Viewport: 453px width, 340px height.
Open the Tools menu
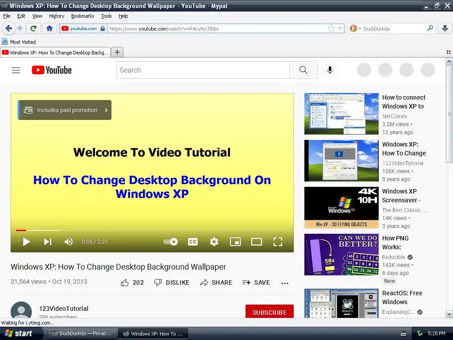click(106, 16)
